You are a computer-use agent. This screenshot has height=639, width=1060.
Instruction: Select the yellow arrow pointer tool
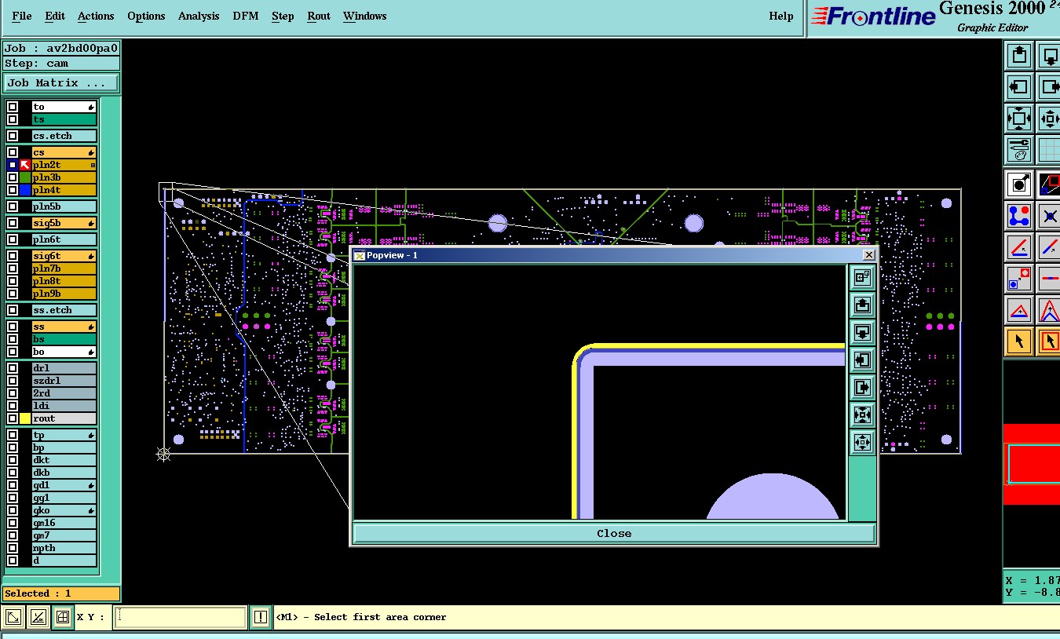(1019, 341)
